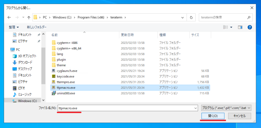This screenshot has width=261, height=128.
Task: Expand the address bar history dropdown
Action: click(x=183, y=18)
